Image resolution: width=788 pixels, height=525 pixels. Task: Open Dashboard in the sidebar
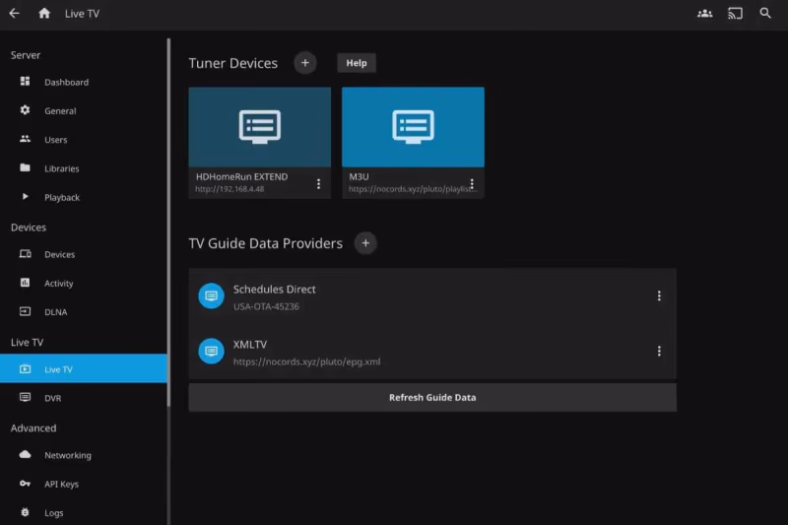point(84,82)
